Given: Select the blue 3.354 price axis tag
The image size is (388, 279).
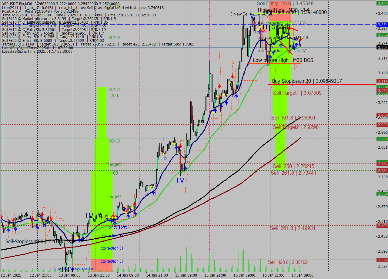Looking at the screenshot, I should click(382, 24).
